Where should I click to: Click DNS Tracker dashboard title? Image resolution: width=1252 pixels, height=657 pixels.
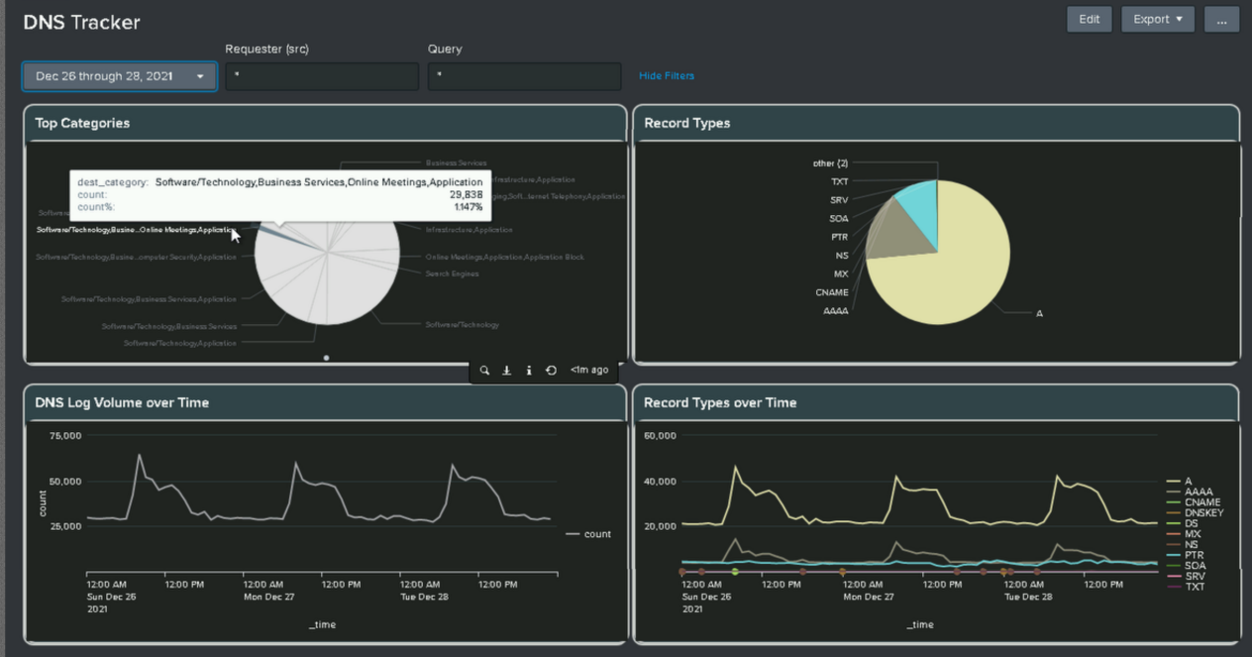tap(81, 22)
